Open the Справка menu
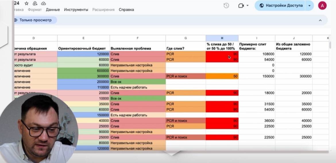The image size is (336, 163). coord(126,10)
